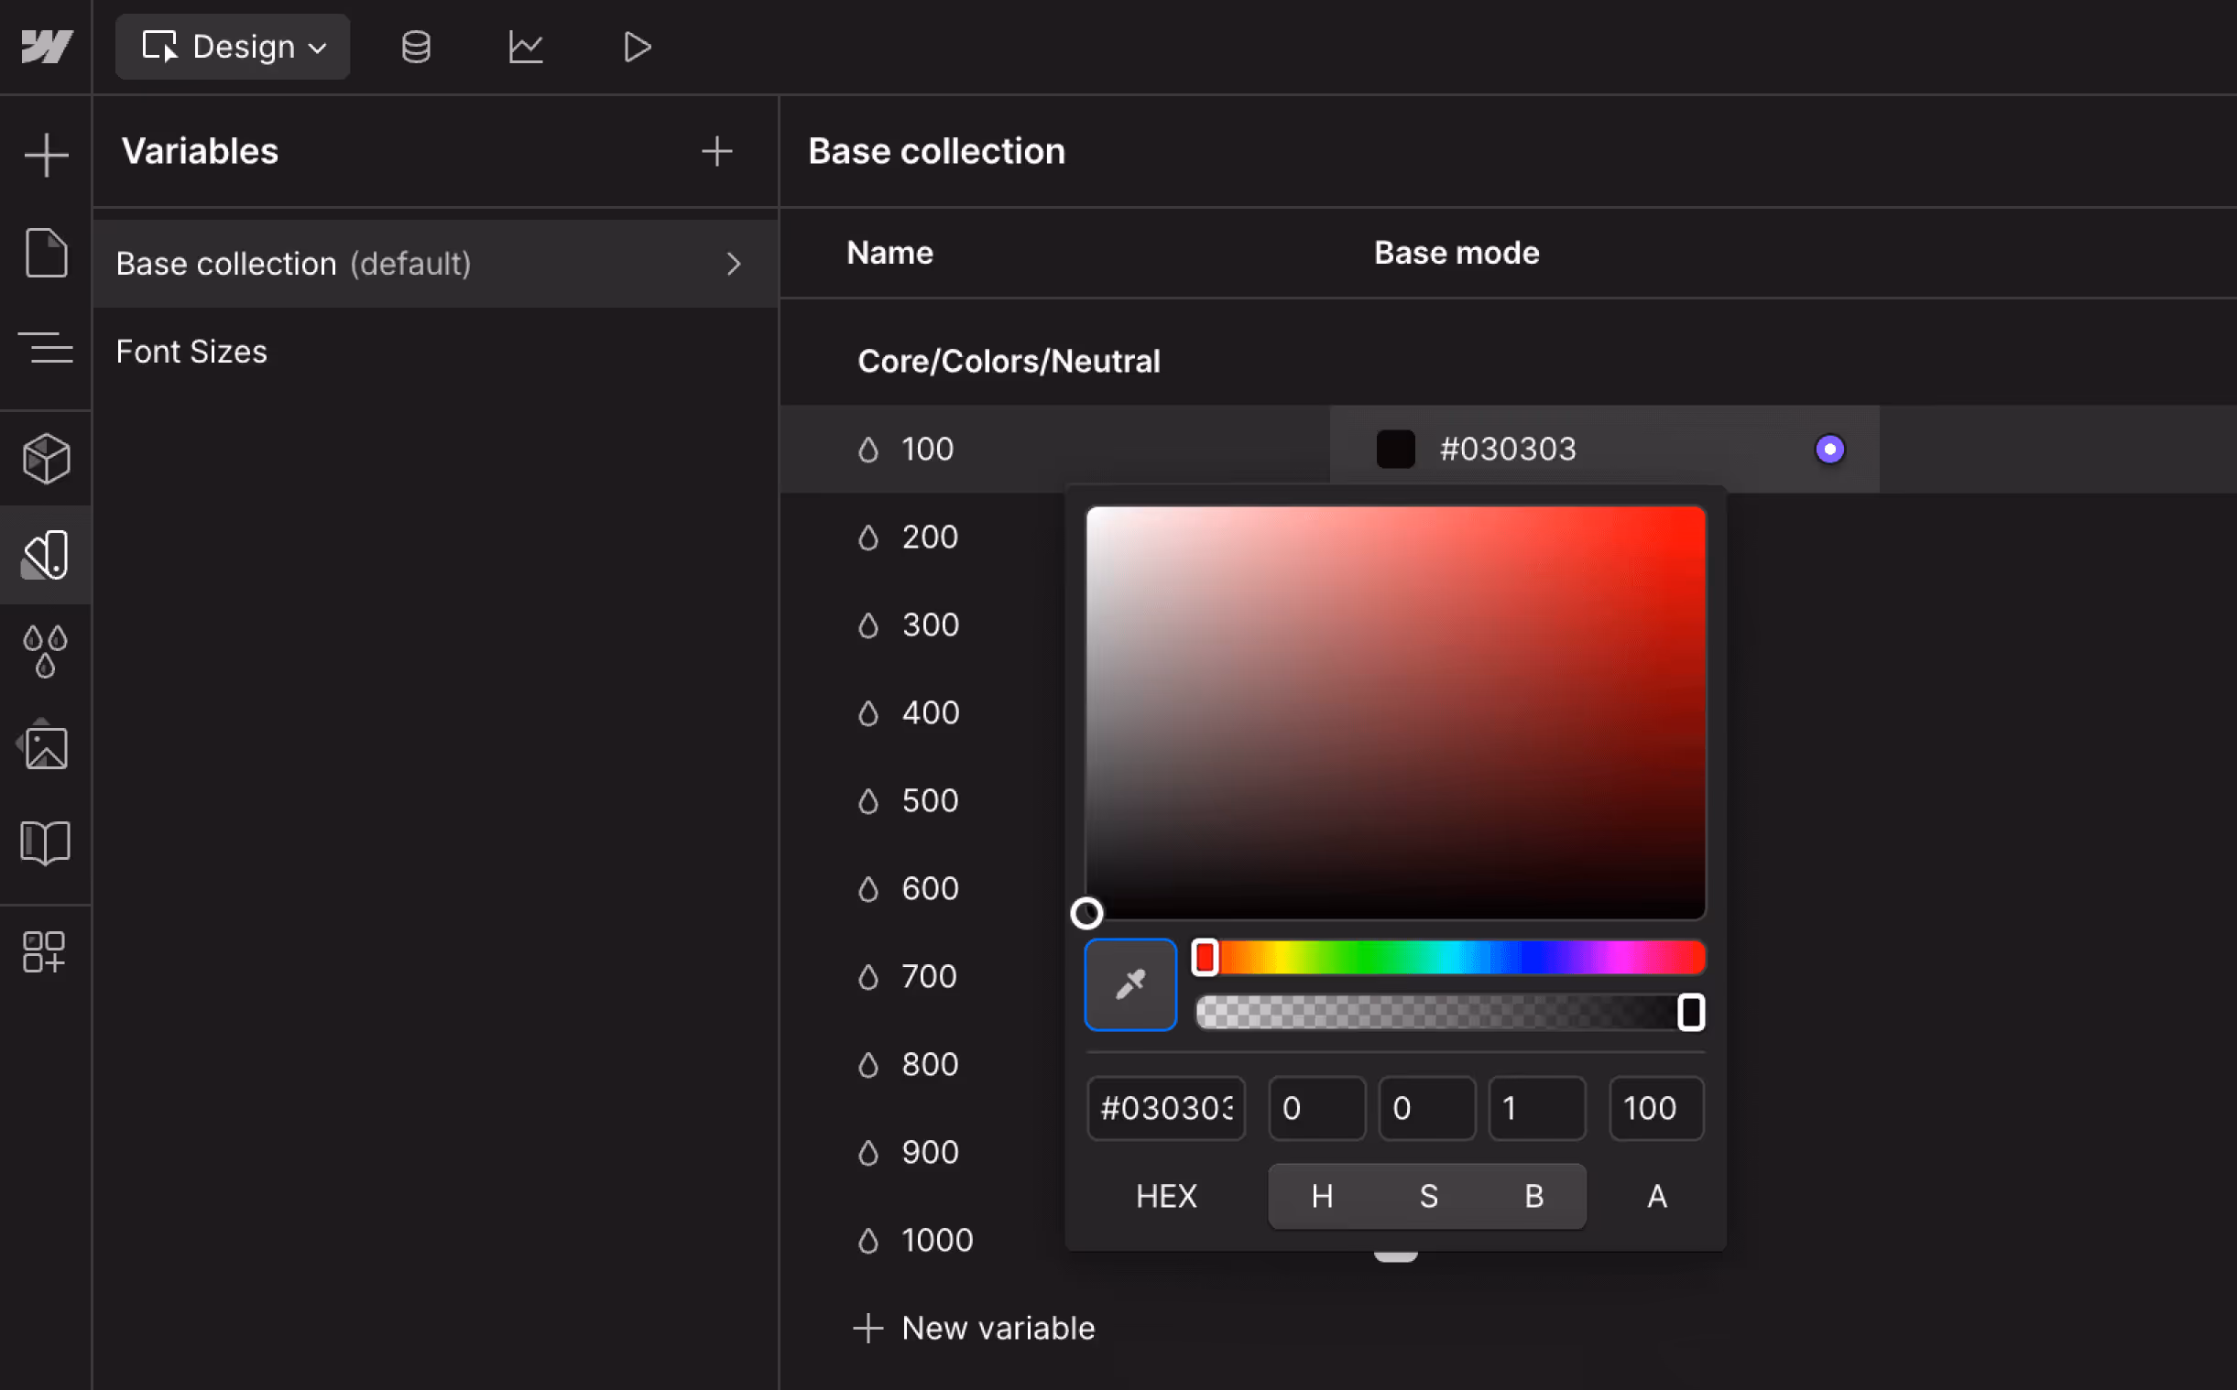Click the #030303 color swatch
The image size is (2237, 1390).
coord(1396,450)
